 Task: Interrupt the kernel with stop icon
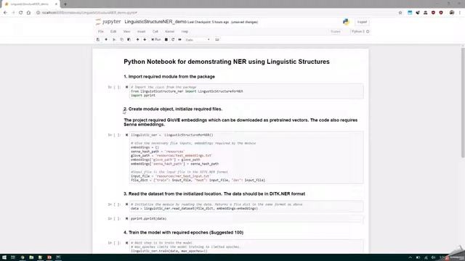(x=166, y=39)
